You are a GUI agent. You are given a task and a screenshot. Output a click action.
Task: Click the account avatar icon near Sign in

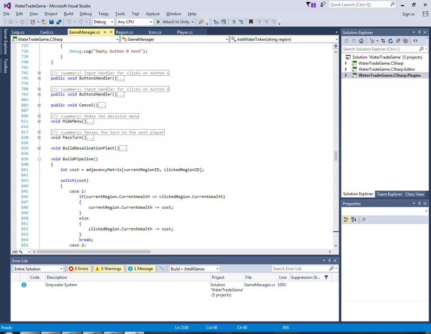coord(425,14)
